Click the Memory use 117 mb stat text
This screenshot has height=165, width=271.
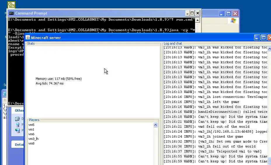pos(59,79)
